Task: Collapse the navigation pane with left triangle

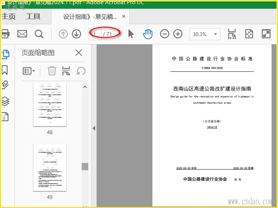Action: pyautogui.click(x=94, y=128)
